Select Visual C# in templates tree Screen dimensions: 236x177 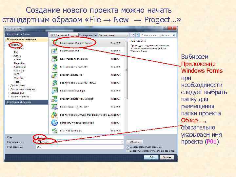pyautogui.click(x=15, y=45)
